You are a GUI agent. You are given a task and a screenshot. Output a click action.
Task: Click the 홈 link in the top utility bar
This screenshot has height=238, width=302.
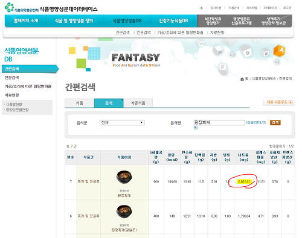click(202, 8)
